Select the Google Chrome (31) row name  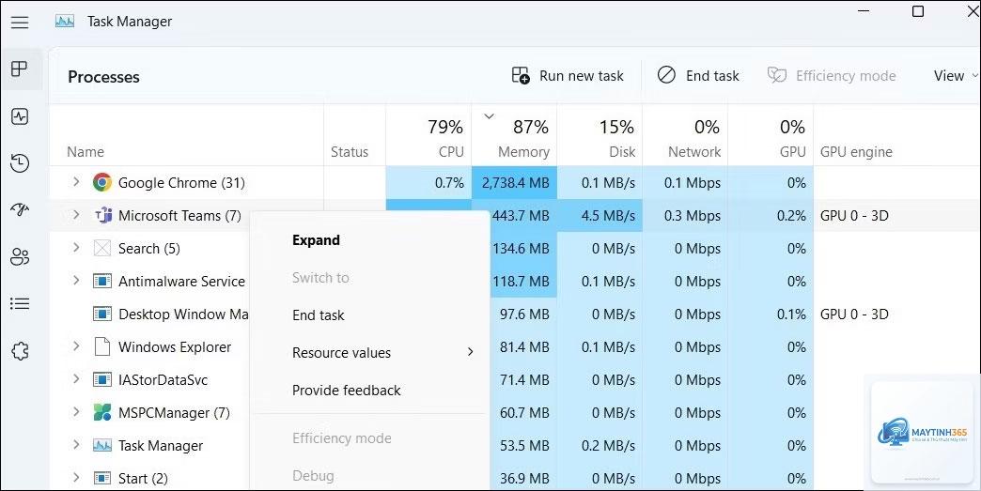(181, 183)
